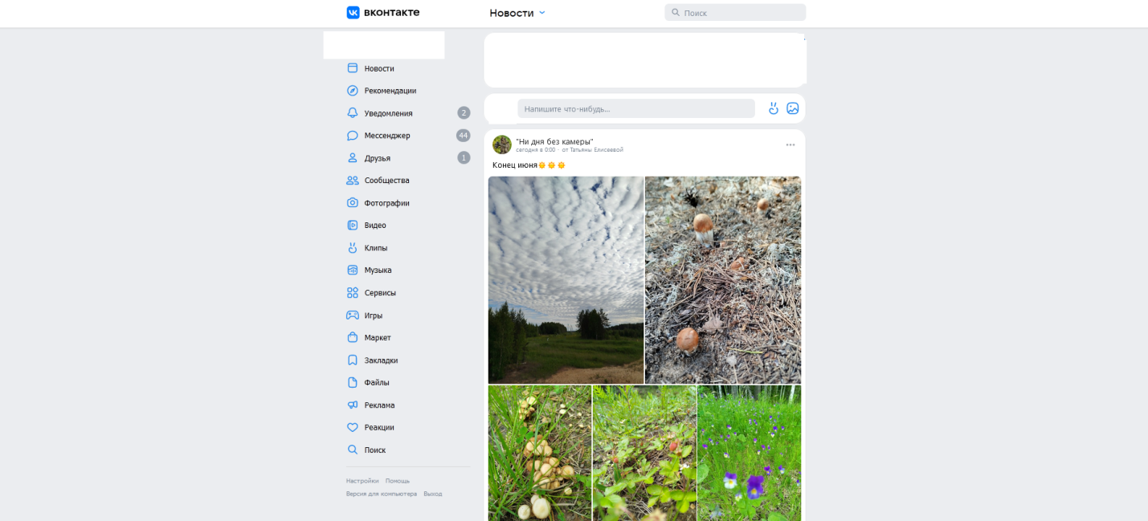This screenshot has height=521, width=1148.
Task: Focus the "Напишите что-нибудь..." post field
Action: click(635, 108)
